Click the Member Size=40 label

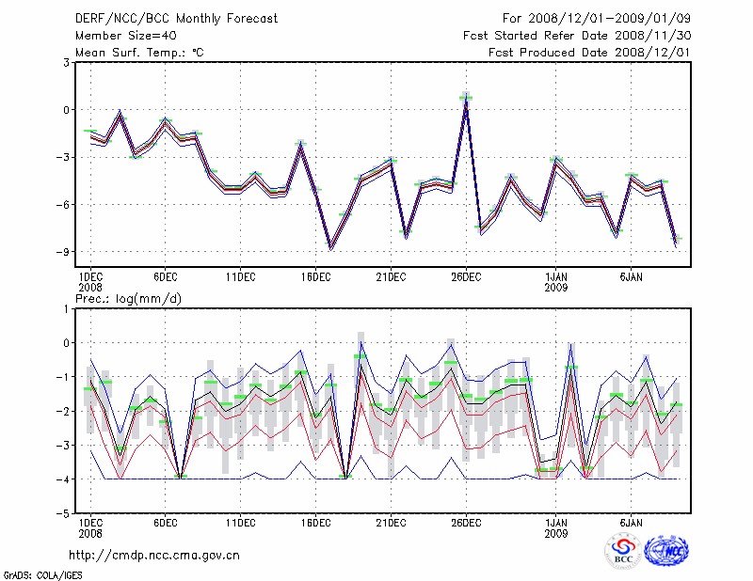click(x=126, y=35)
